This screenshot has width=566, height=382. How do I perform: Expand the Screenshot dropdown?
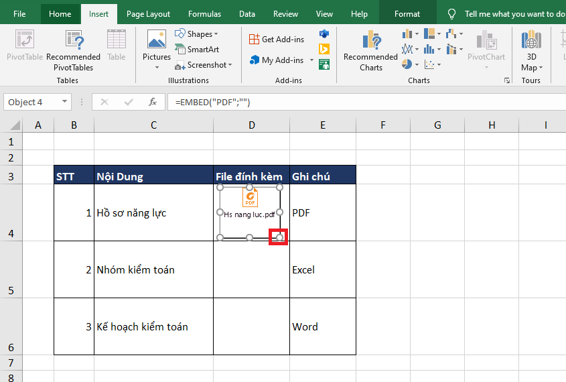click(x=230, y=65)
